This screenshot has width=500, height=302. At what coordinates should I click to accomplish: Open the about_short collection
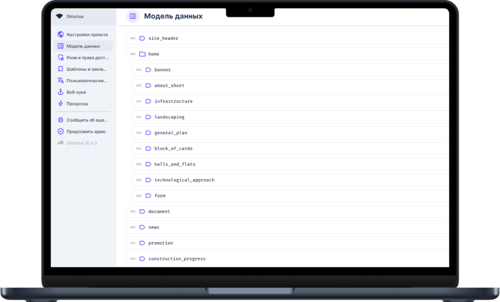(290, 85)
